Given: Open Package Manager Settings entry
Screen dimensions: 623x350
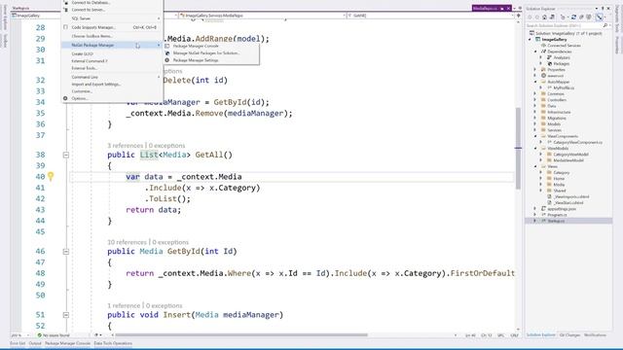Looking at the screenshot, I should click(211, 60).
